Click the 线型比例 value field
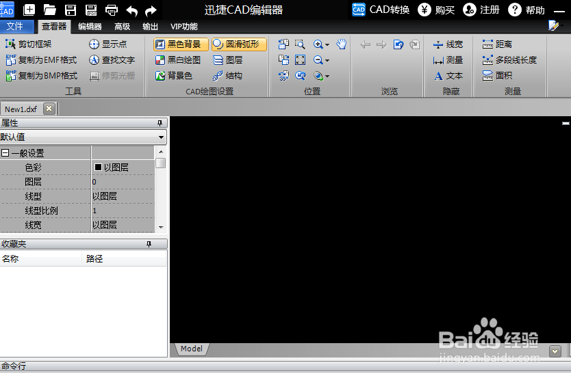Image resolution: width=571 pixels, height=378 pixels. (123, 211)
